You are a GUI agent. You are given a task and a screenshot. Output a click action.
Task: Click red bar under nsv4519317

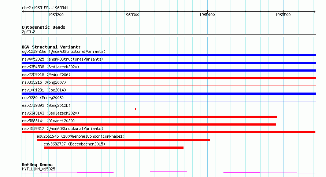coord(168,132)
